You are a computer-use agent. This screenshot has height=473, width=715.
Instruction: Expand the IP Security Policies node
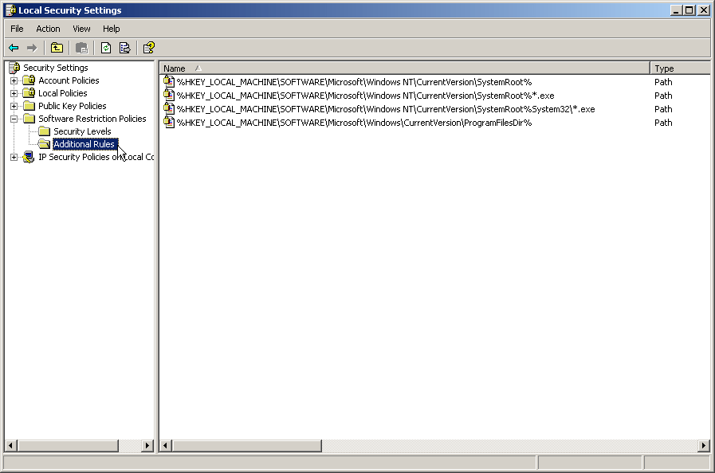[14, 157]
